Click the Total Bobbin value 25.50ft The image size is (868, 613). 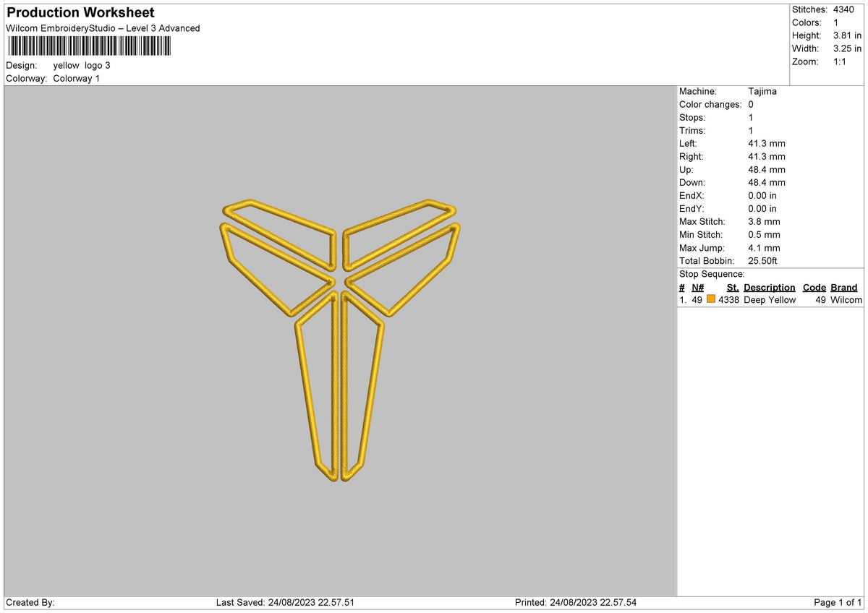762,261
